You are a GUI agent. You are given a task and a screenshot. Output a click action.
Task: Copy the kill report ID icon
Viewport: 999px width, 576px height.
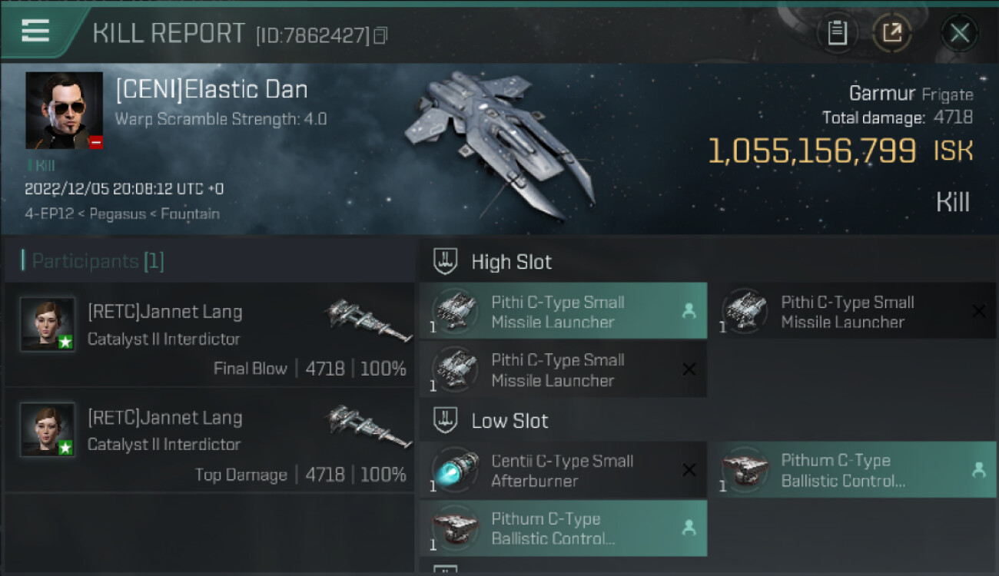pos(380,35)
